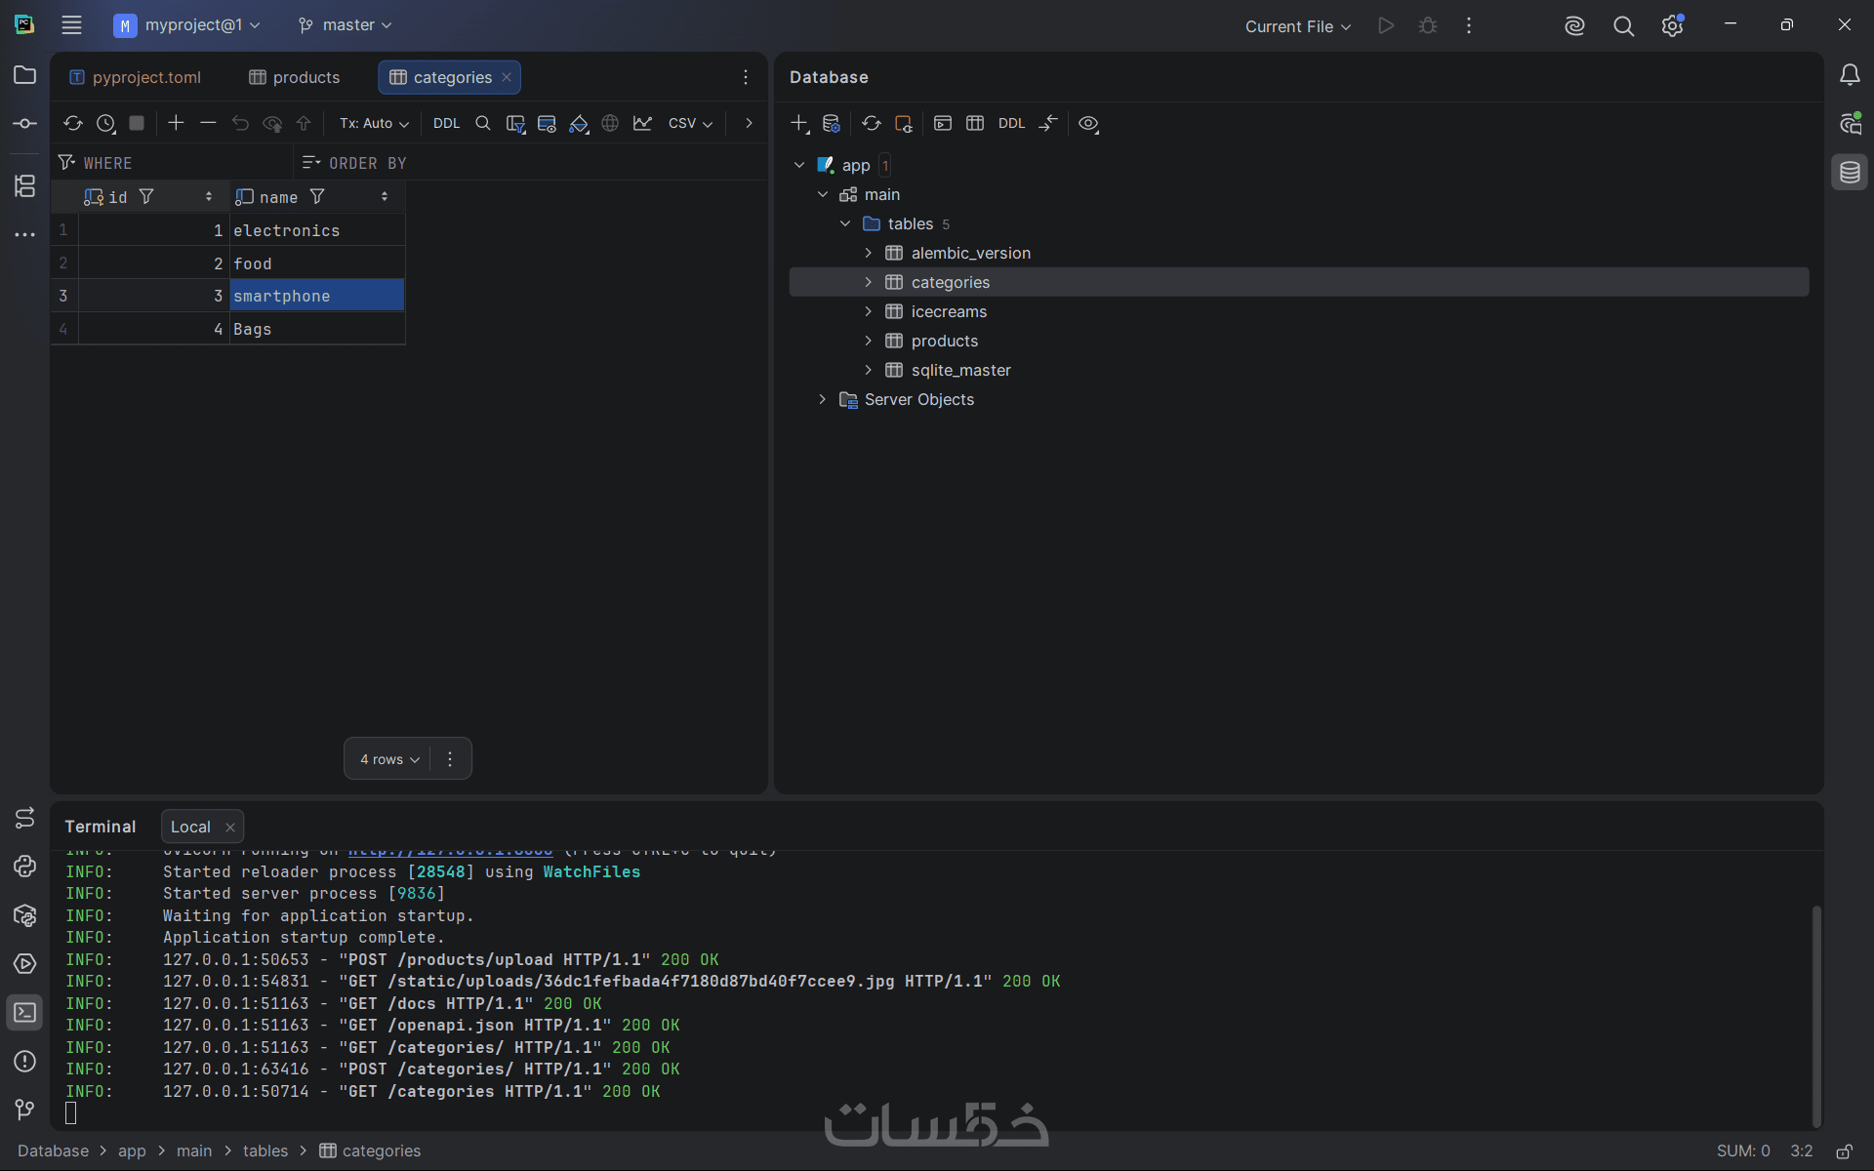Open the main hamburger menu
The width and height of the screenshot is (1874, 1171).
pos(71,25)
